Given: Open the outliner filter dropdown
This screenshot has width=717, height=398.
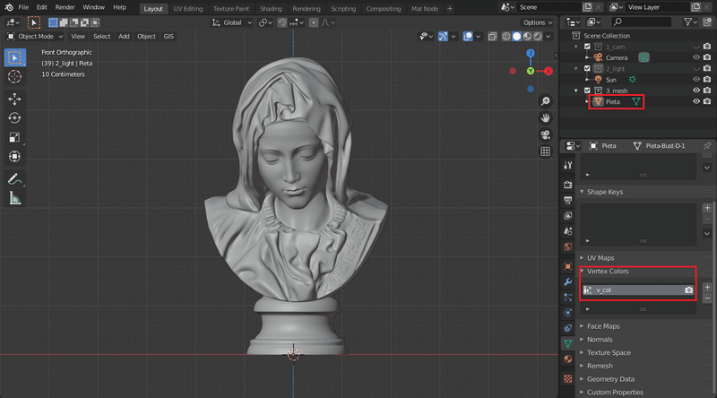Looking at the screenshot, I should (x=690, y=22).
